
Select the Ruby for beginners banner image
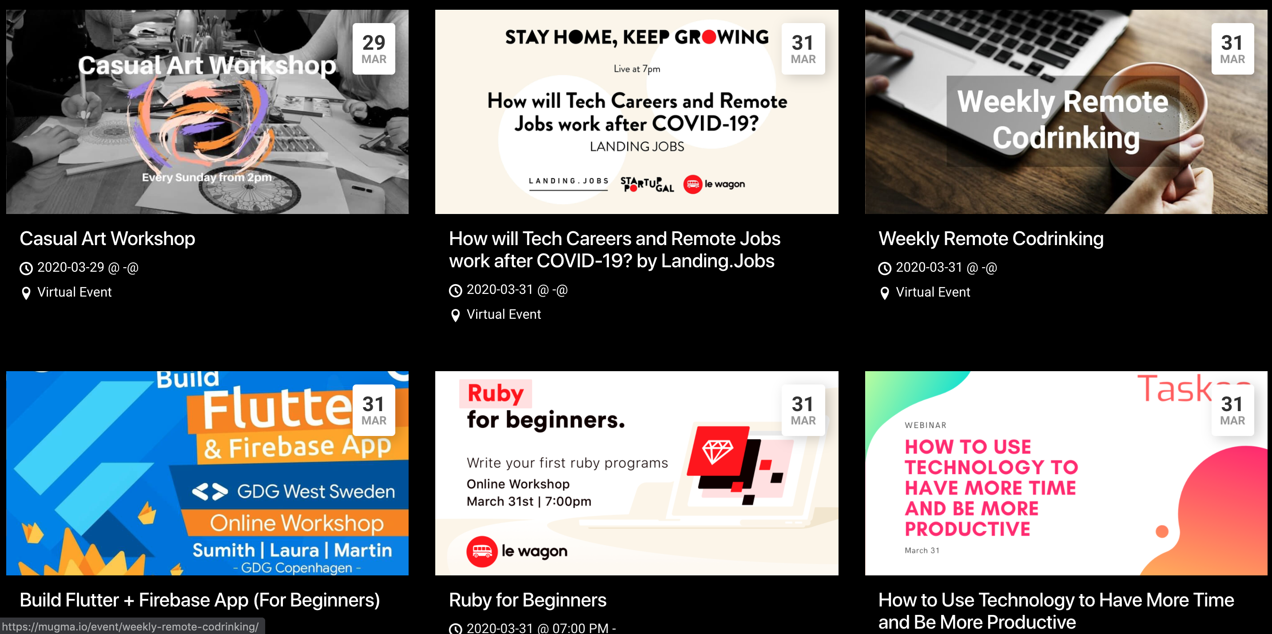pos(636,473)
